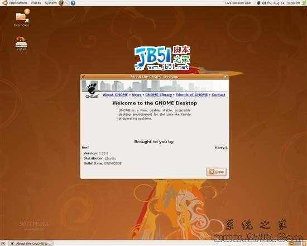Open the Places menu
This screenshot has width=307, height=246.
[x=36, y=3]
